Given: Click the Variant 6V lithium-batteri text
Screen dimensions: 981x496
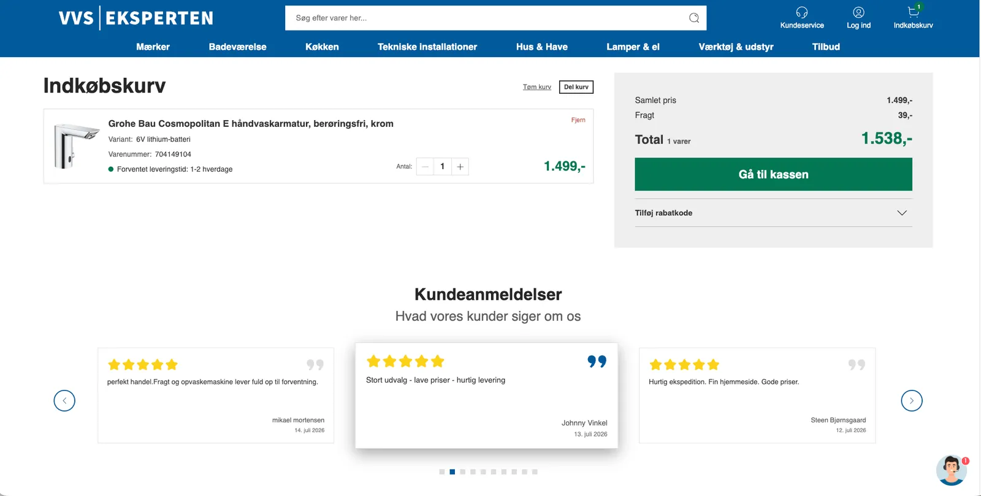Looking at the screenshot, I should click(150, 139).
